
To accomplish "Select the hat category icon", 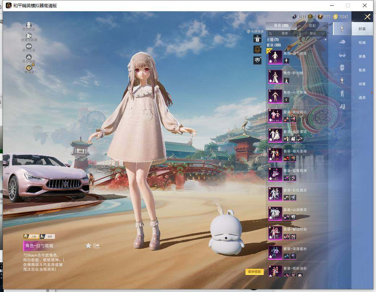I will coord(342,42).
